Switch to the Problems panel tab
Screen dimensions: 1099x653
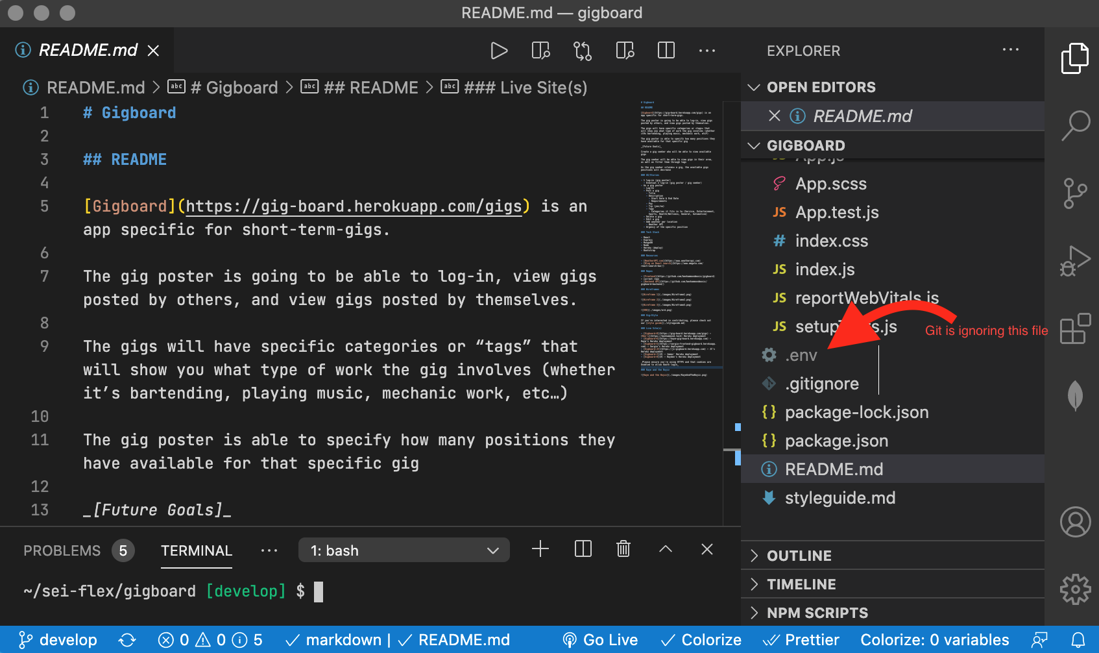pos(78,550)
